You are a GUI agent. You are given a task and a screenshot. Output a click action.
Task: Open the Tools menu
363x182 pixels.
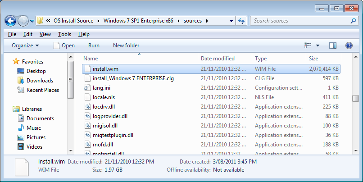pos(64,34)
